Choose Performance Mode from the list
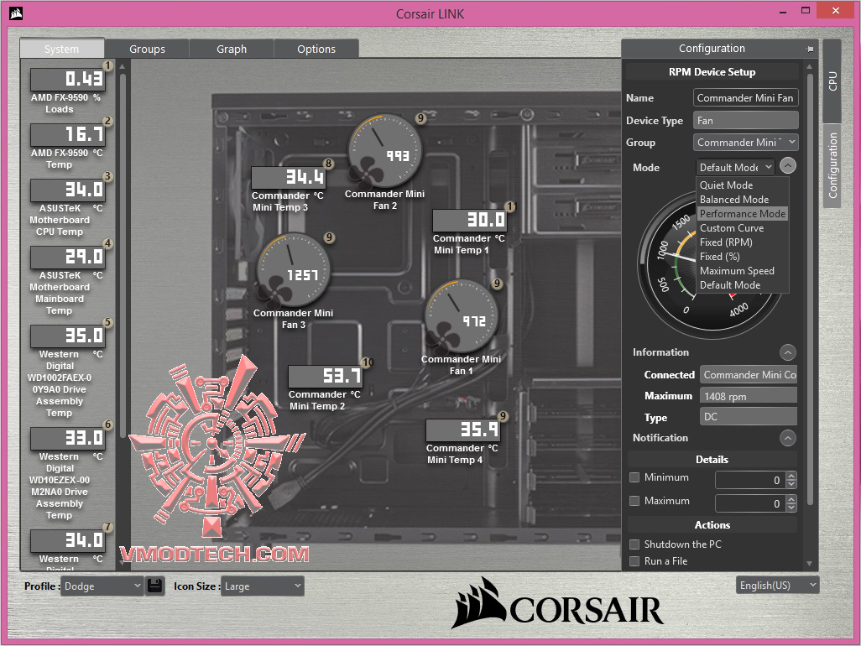861x646 pixels. click(x=743, y=213)
